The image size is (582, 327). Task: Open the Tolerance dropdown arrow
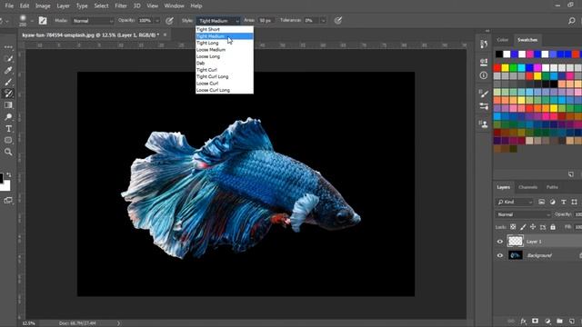(x=324, y=21)
